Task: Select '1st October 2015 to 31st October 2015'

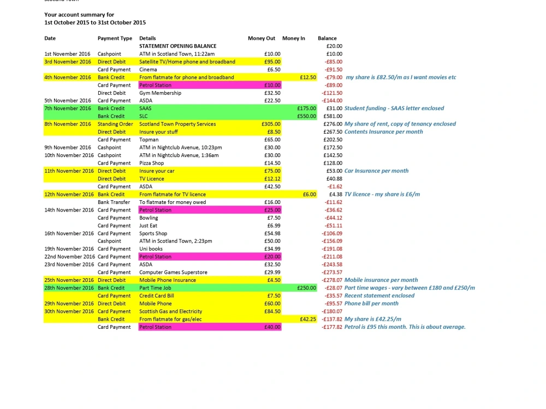Action: (95, 22)
